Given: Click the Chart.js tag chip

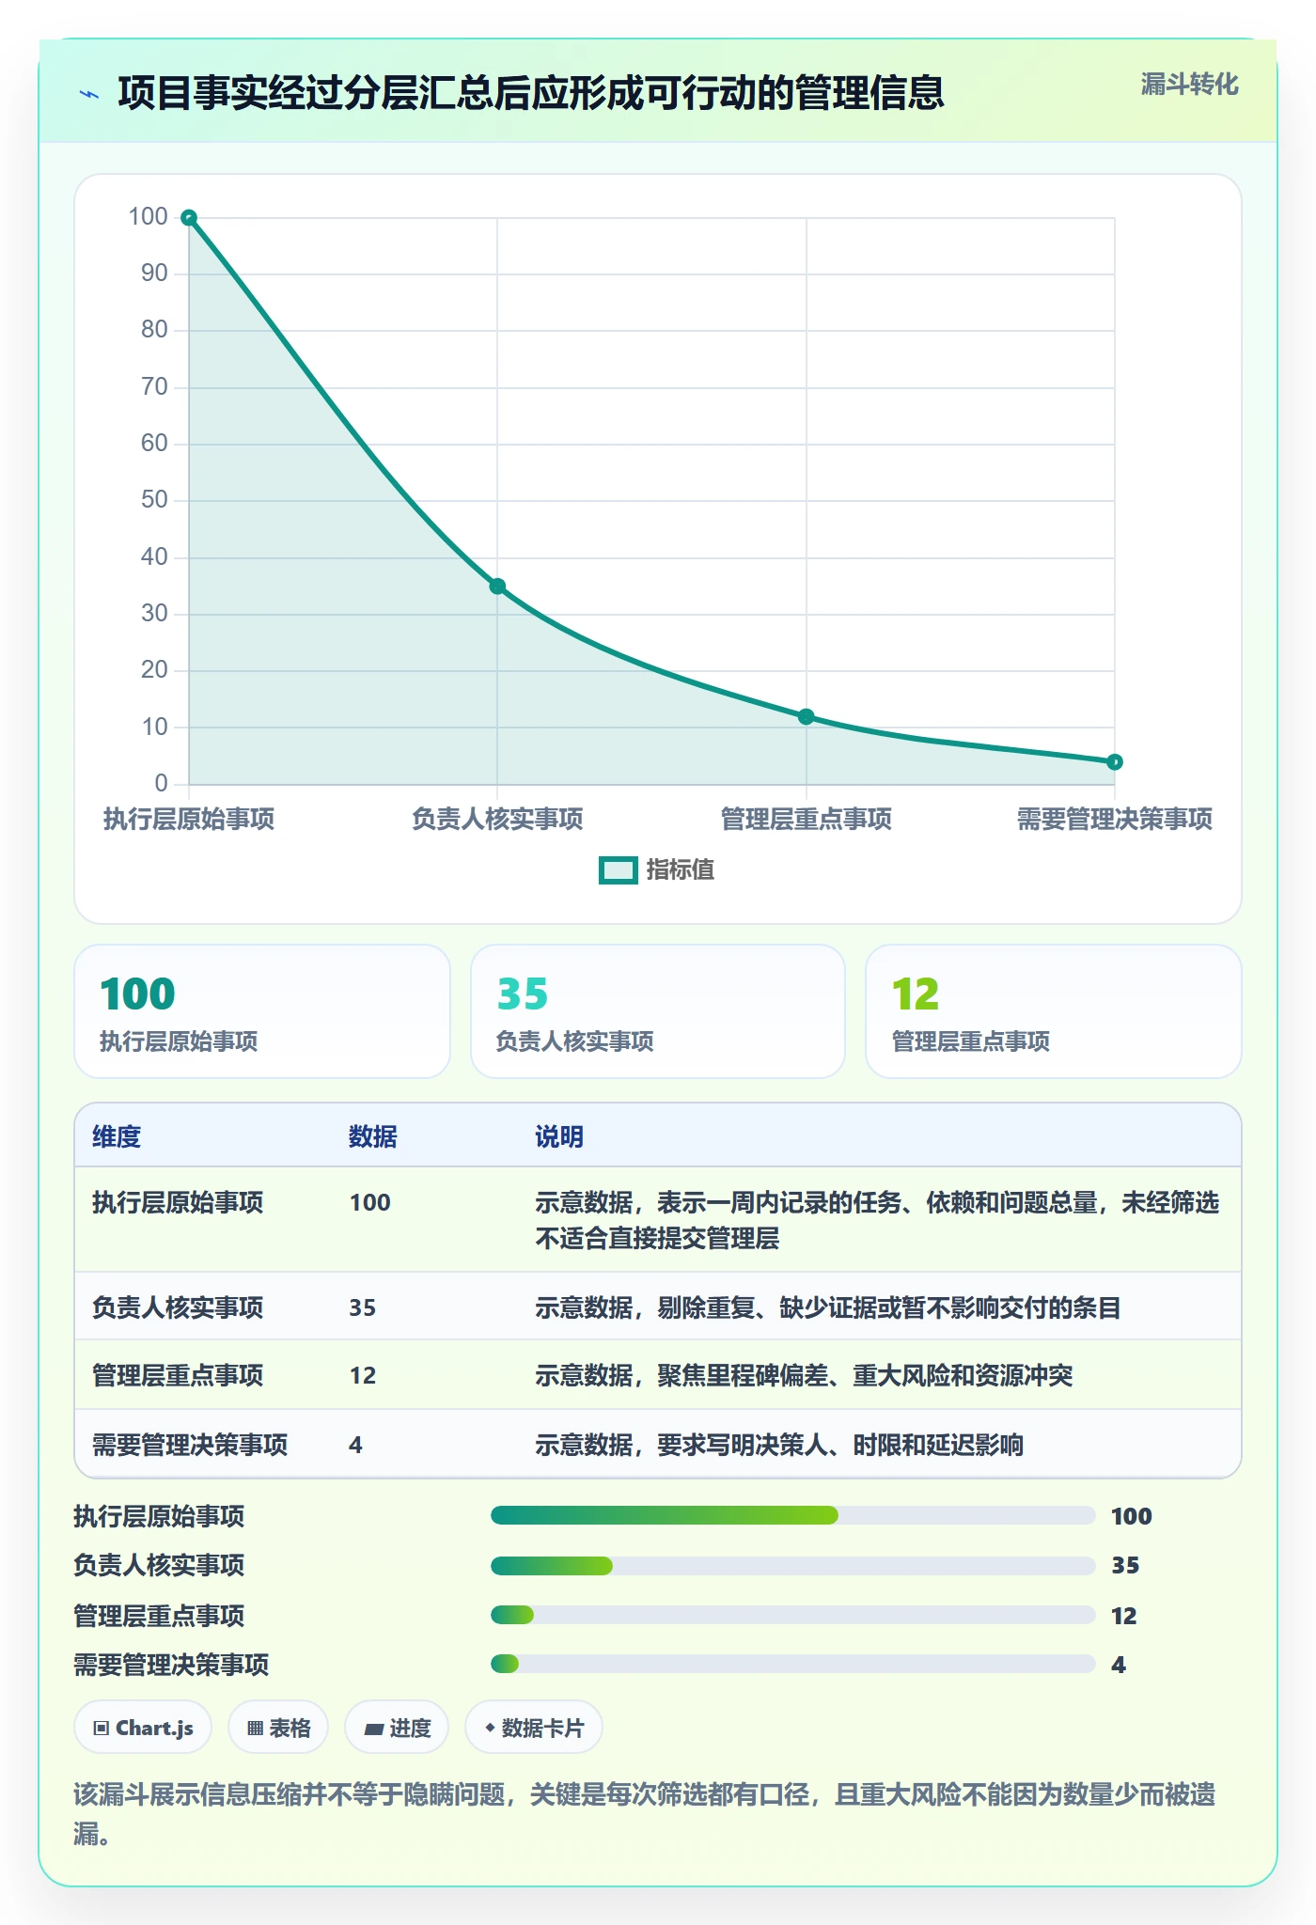Looking at the screenshot, I should pyautogui.click(x=143, y=1728).
